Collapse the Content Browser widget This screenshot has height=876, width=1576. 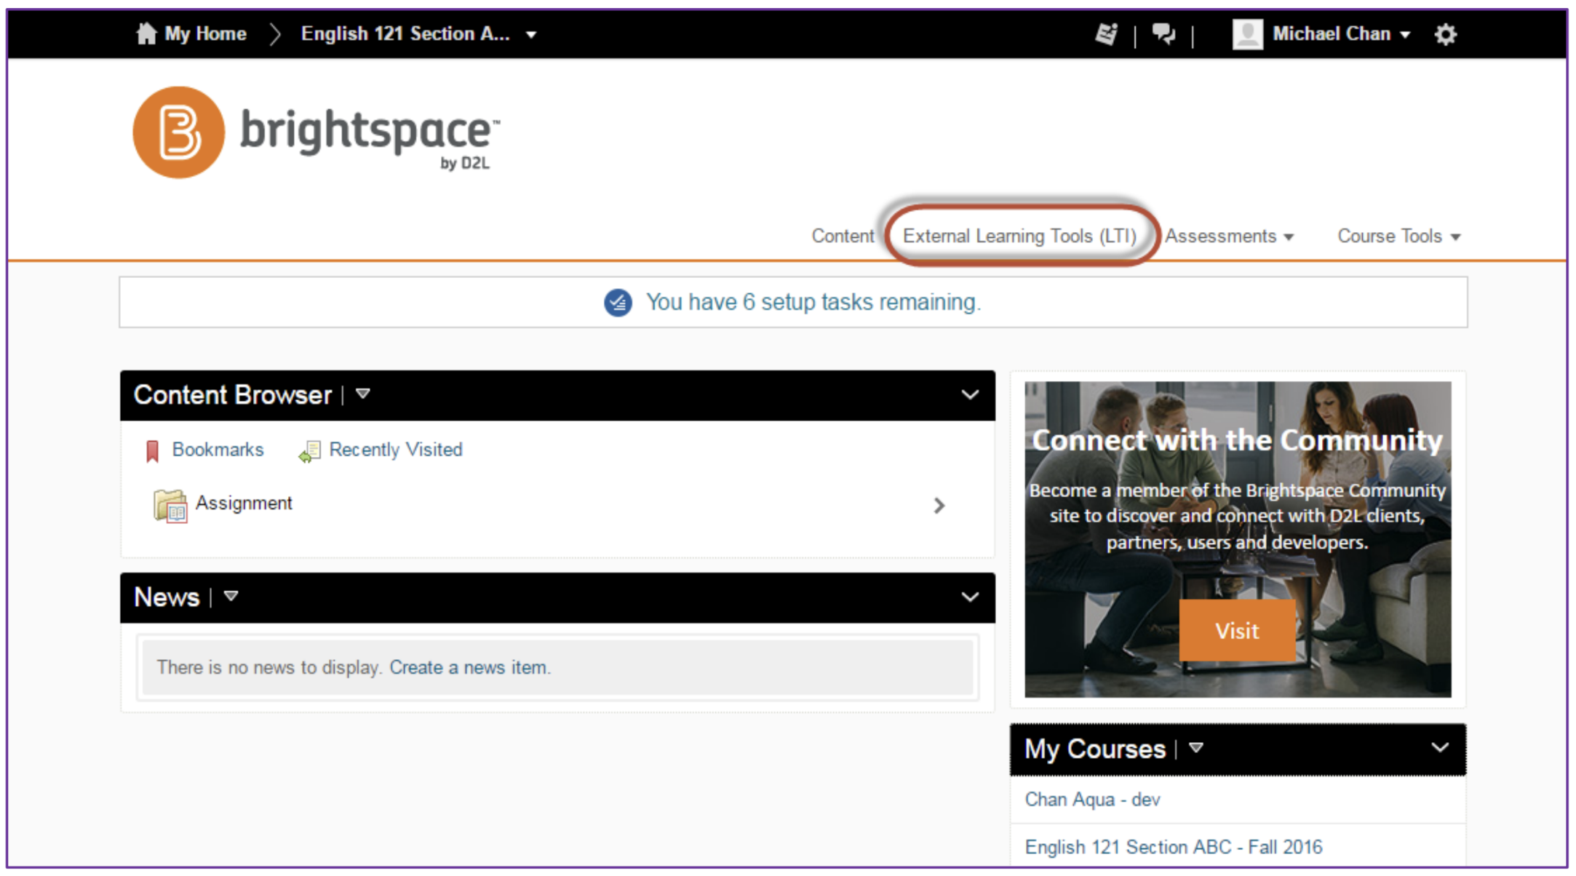click(x=970, y=395)
